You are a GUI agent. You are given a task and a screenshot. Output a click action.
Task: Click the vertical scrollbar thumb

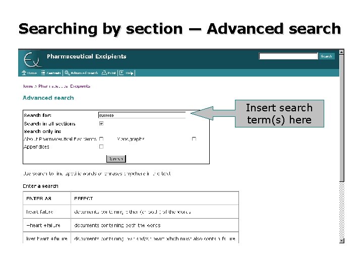pyautogui.click(x=341, y=118)
